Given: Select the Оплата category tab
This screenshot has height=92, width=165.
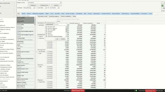Looking at the screenshot, I should pyautogui.click(x=90, y=14).
